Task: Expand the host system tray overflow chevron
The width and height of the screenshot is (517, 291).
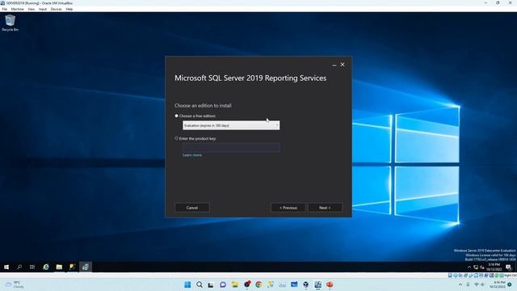Action: [x=460, y=285]
